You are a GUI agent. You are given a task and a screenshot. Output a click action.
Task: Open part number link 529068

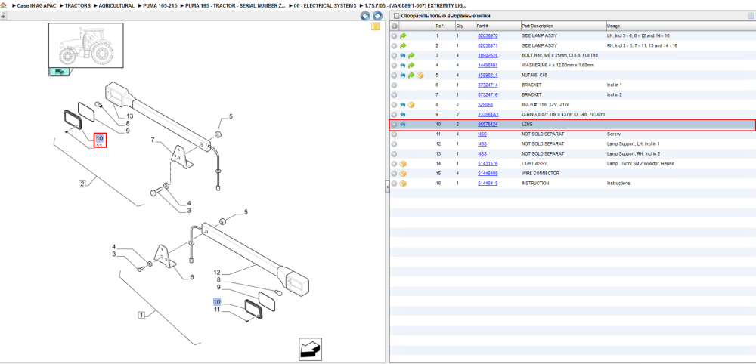pyautogui.click(x=485, y=104)
